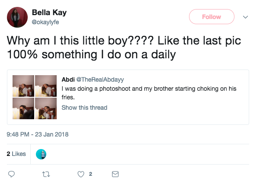Viewport: 263px width, 181px height.
Task: Retweet this tweet using the retweet icon
Action: click(45, 174)
